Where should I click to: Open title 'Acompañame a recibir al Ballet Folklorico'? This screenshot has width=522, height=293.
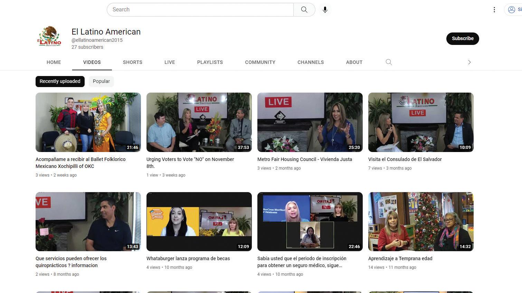point(80,163)
